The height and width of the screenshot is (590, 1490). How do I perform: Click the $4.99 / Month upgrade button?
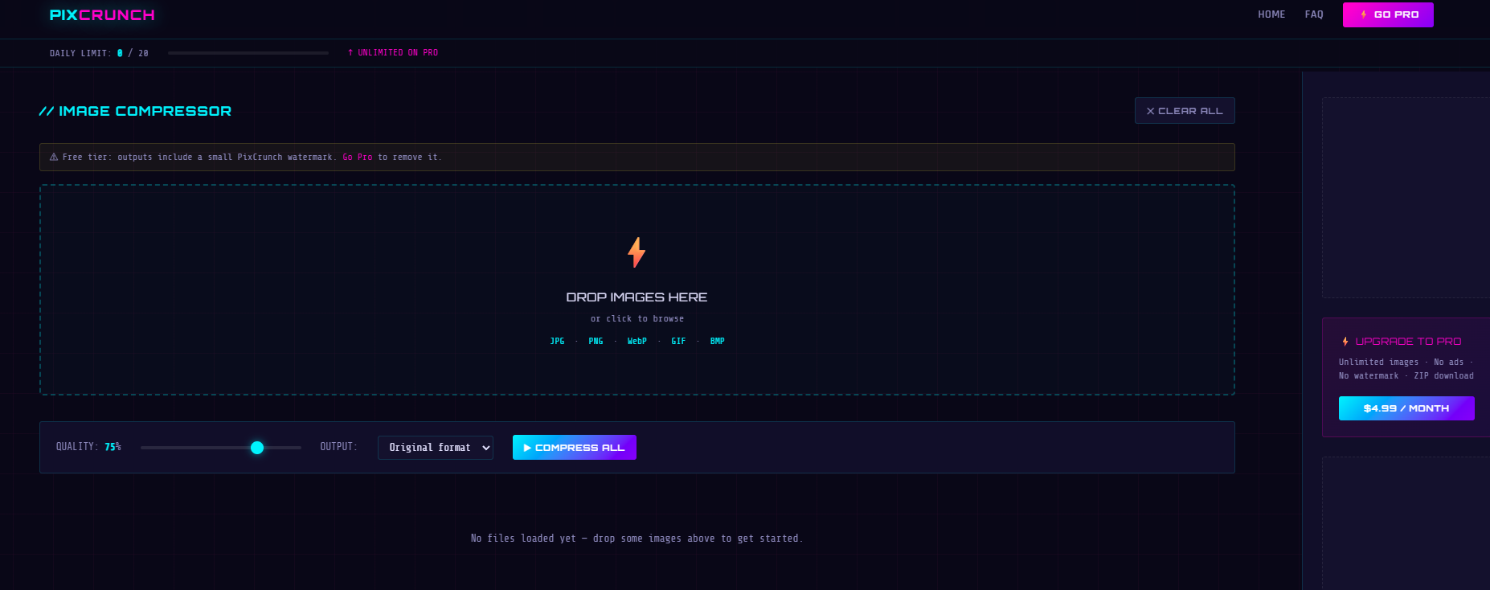[1406, 408]
